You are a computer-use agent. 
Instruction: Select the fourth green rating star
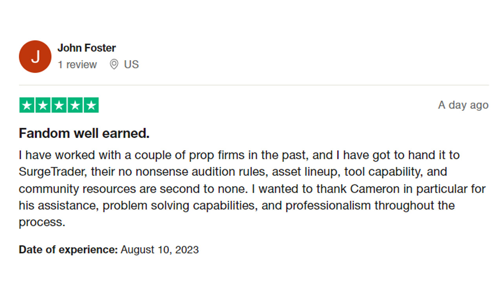75,105
